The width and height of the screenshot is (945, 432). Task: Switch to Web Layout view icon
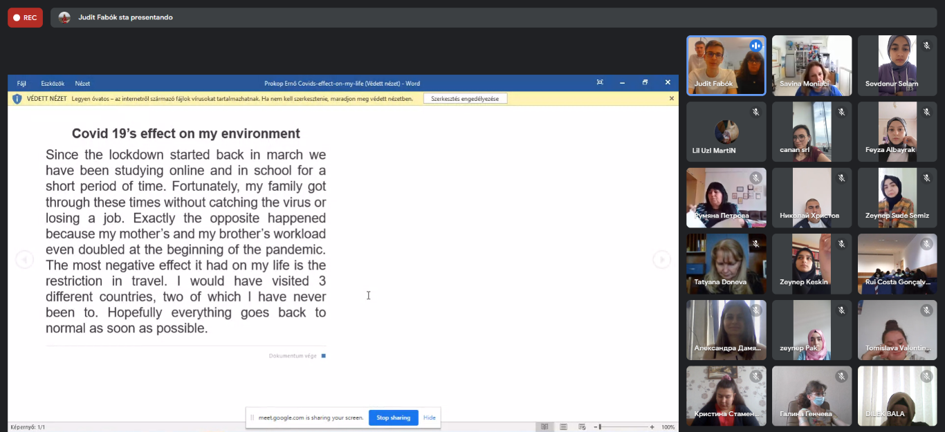coord(582,427)
